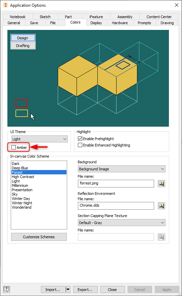Click the yellow outlined color rectangle in preview
The width and height of the screenshot is (182, 296).
point(21,113)
